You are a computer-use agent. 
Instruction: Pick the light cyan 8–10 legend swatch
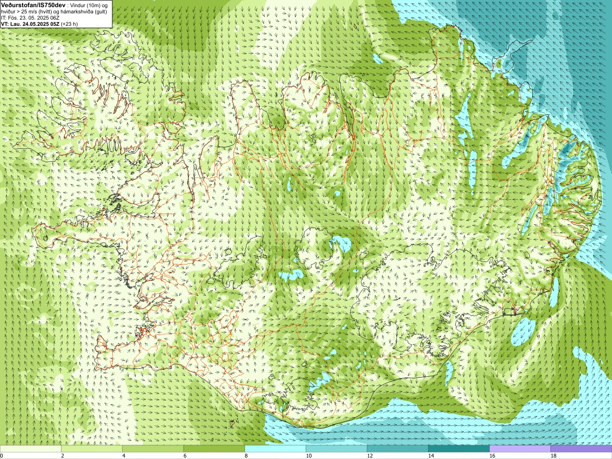point(275,449)
